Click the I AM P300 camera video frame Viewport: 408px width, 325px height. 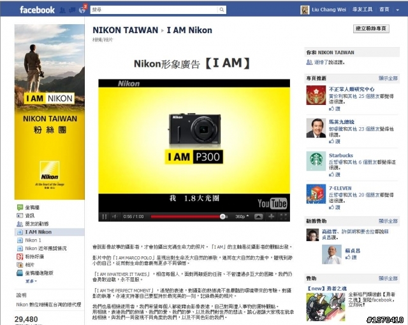point(194,141)
